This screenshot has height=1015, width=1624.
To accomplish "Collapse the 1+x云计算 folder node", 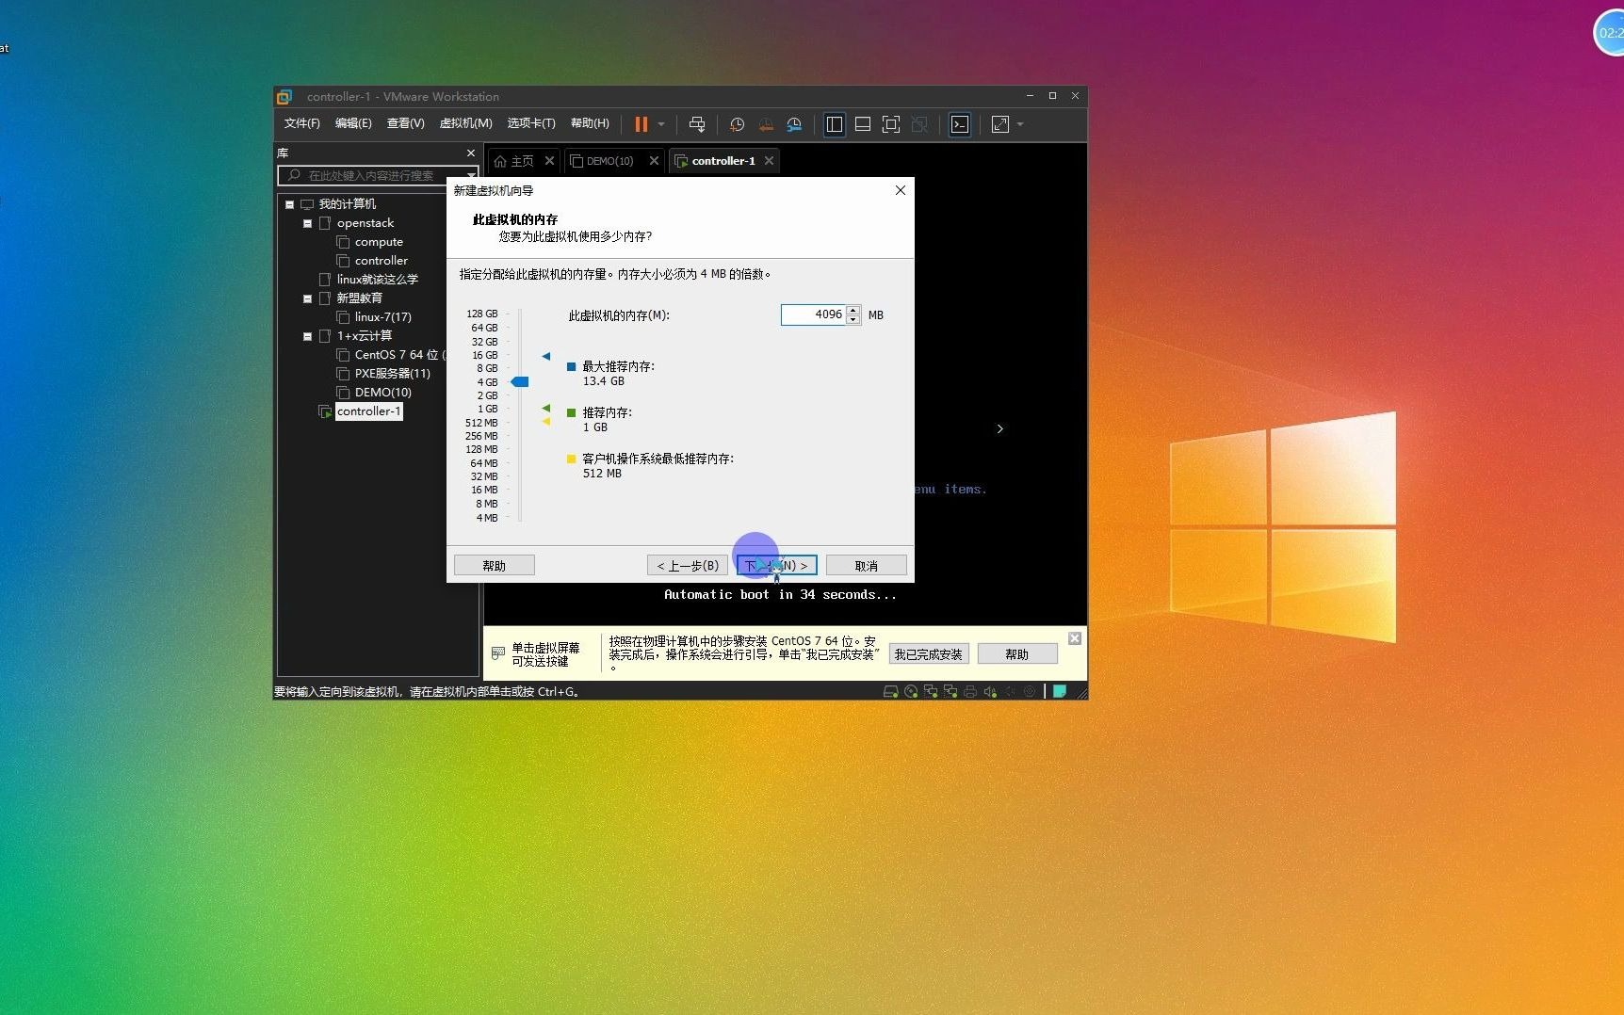I will coord(307,336).
